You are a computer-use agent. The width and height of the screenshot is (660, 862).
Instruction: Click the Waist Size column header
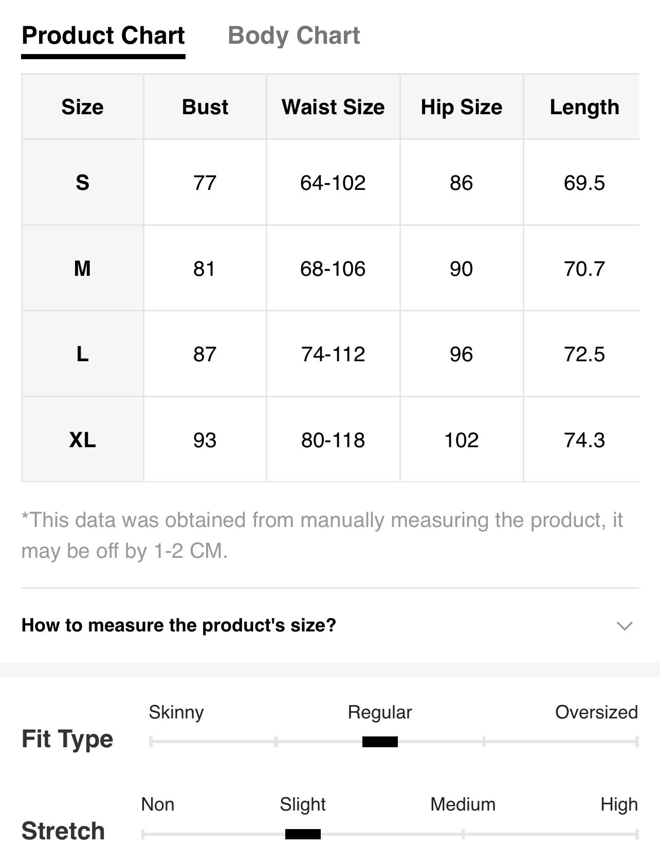pos(333,107)
